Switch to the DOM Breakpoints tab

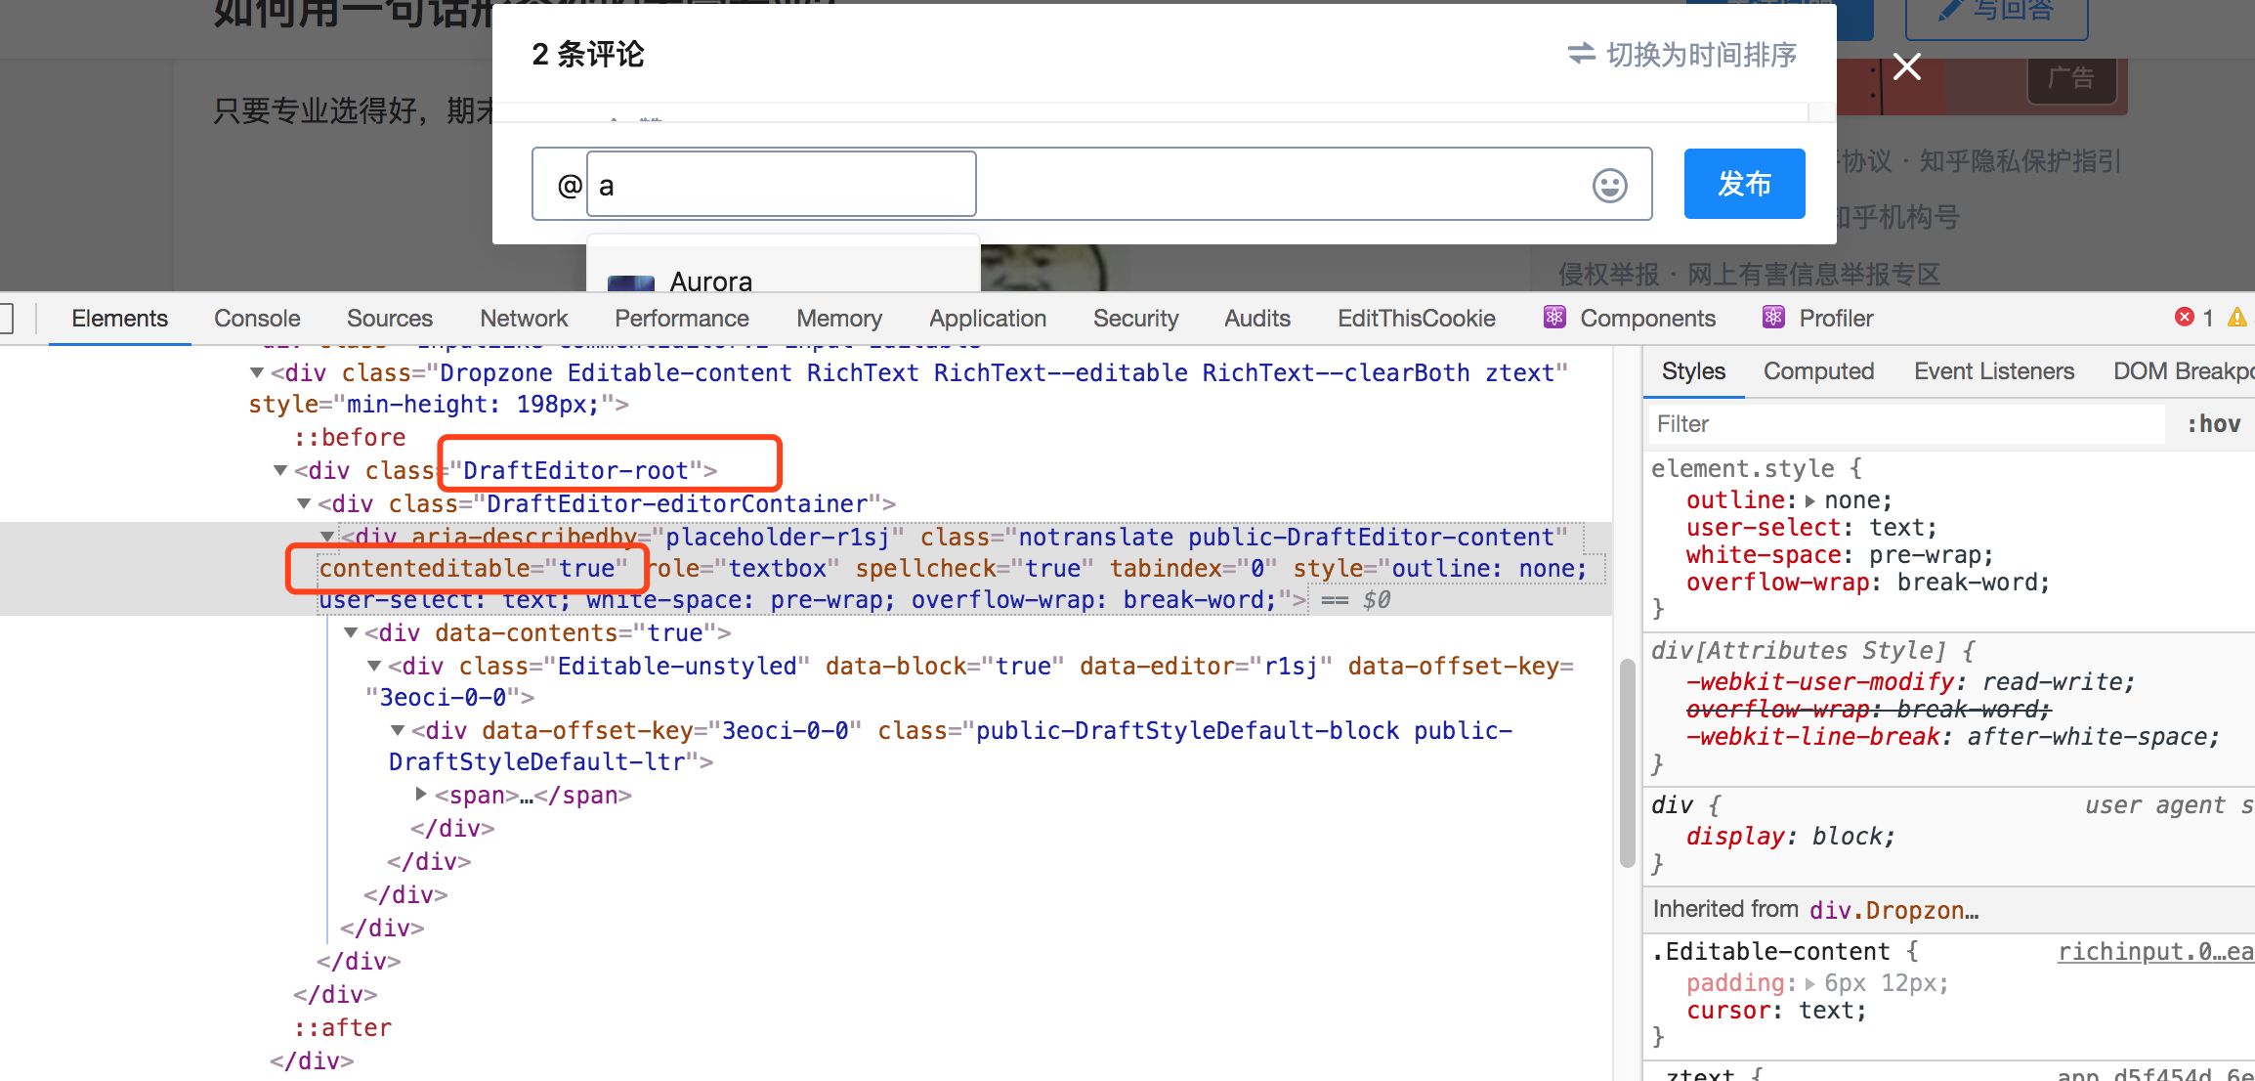click(2183, 371)
